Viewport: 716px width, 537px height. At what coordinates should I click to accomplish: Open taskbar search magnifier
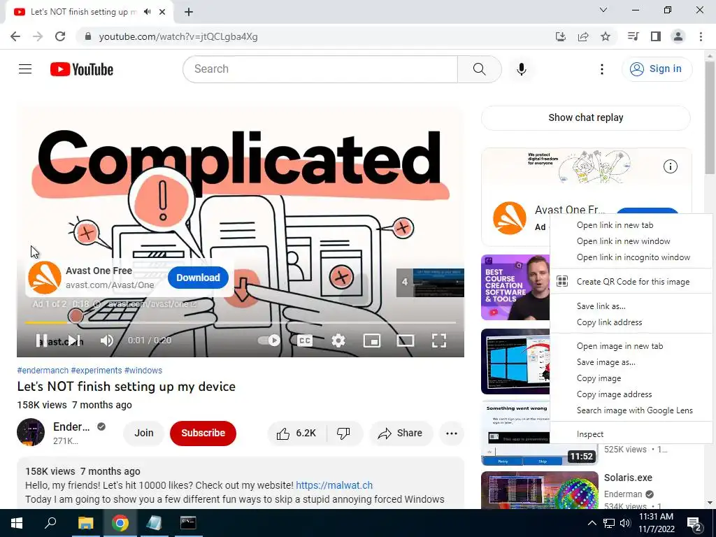[x=50, y=523]
